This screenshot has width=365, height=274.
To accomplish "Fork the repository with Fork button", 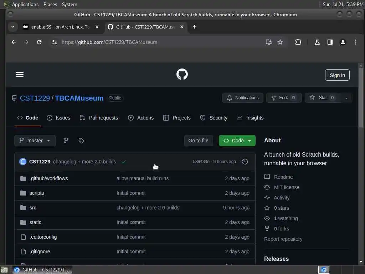I will click(284, 98).
